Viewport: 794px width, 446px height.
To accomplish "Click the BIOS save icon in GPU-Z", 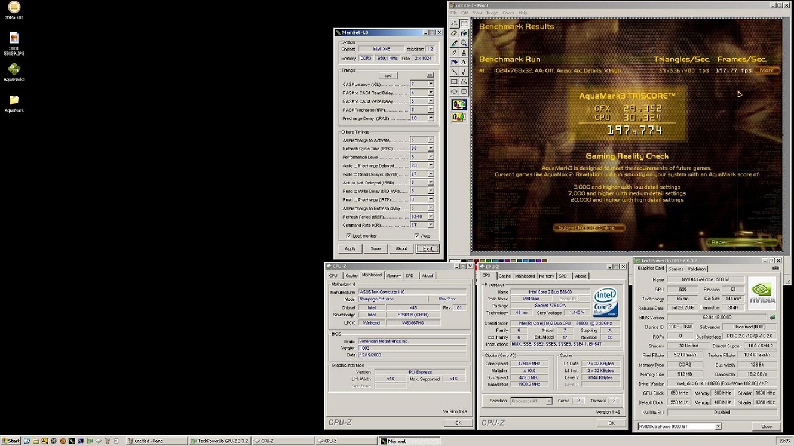I will point(772,318).
